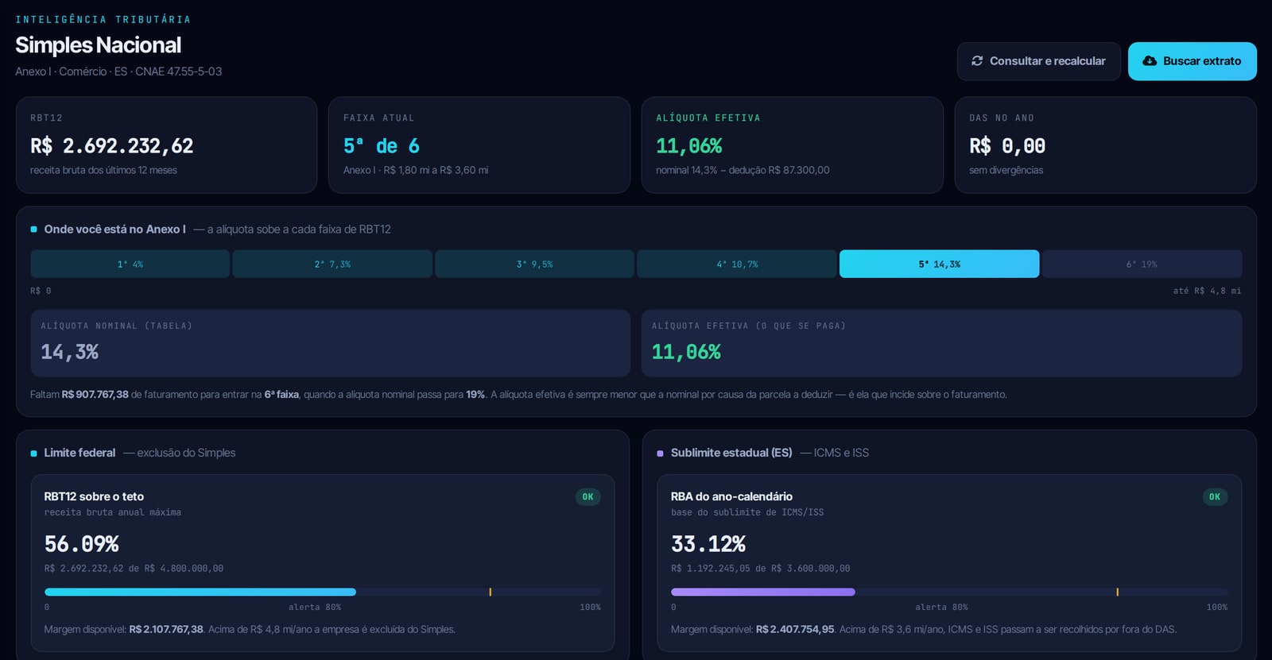This screenshot has height=660, width=1272.
Task: Click the '5ª de 6' current bracket value
Action: 382,146
